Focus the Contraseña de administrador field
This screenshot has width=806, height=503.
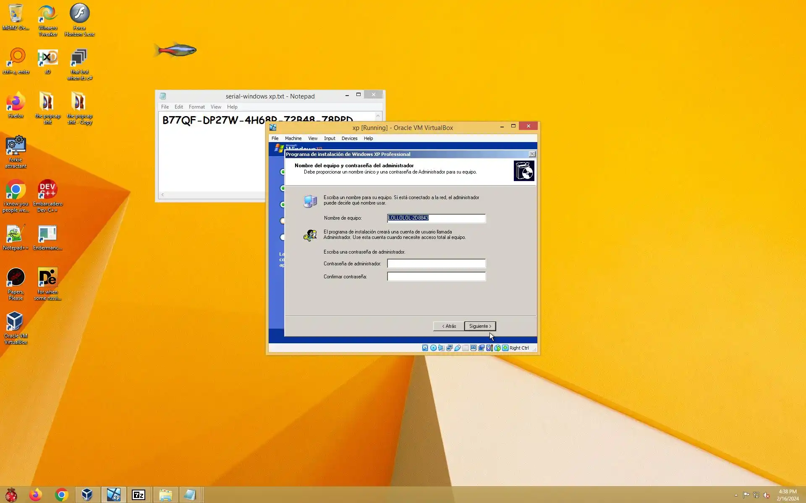pos(436,264)
